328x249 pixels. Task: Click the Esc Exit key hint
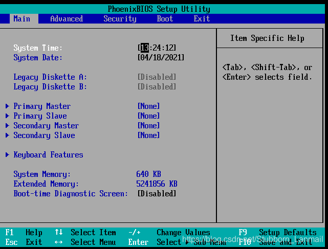click(x=24, y=242)
